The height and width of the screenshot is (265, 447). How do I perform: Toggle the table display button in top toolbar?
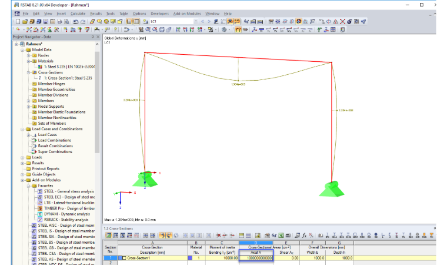(136, 21)
